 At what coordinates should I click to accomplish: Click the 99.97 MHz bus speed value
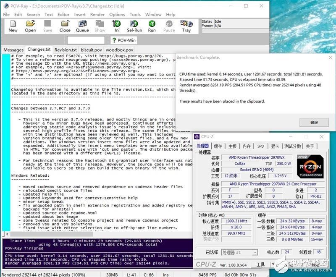(236, 233)
